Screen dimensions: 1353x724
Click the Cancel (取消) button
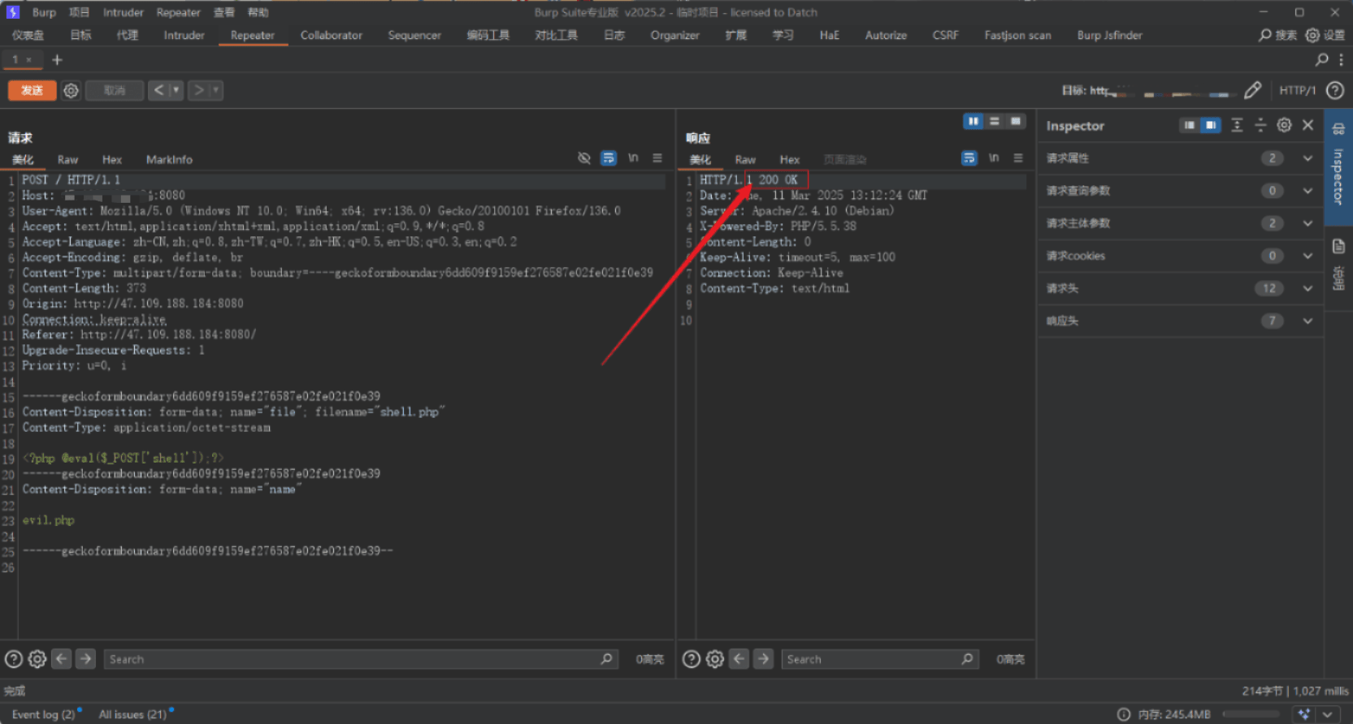coord(115,90)
